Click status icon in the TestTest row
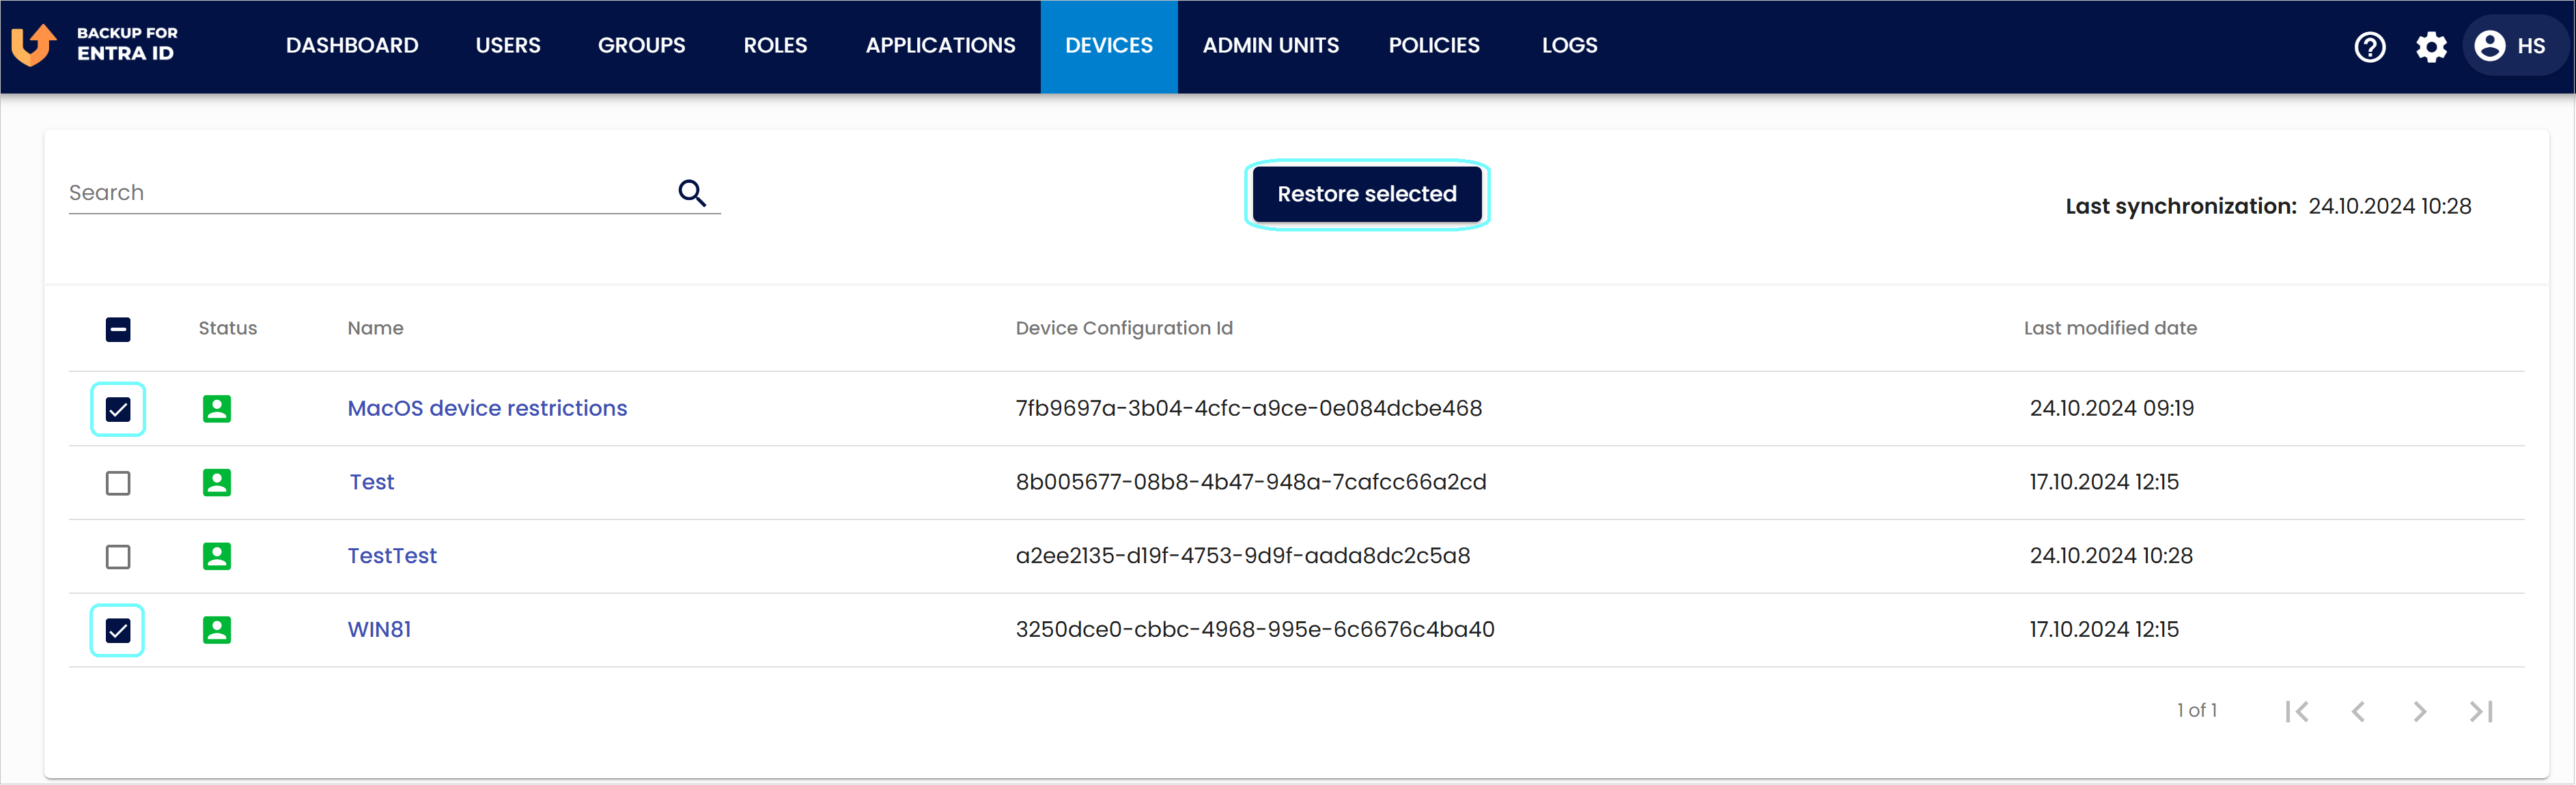2576x785 pixels. coord(217,556)
